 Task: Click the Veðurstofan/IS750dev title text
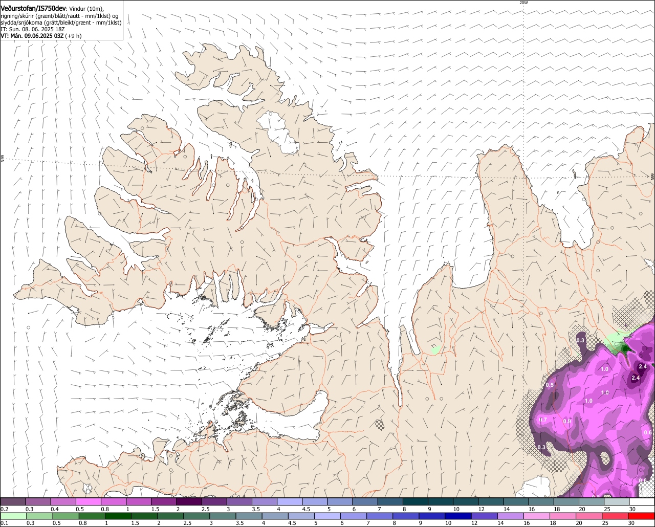tap(33, 8)
